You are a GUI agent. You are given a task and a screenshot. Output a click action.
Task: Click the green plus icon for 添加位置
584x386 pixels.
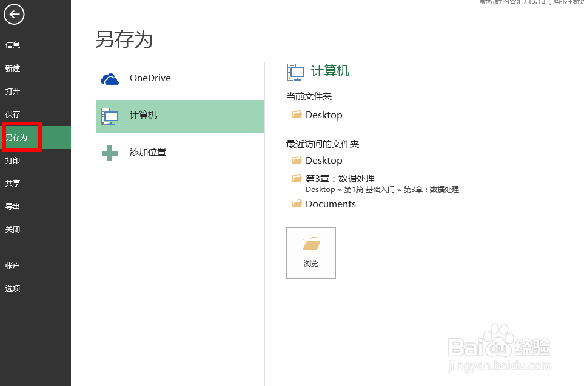click(x=110, y=153)
